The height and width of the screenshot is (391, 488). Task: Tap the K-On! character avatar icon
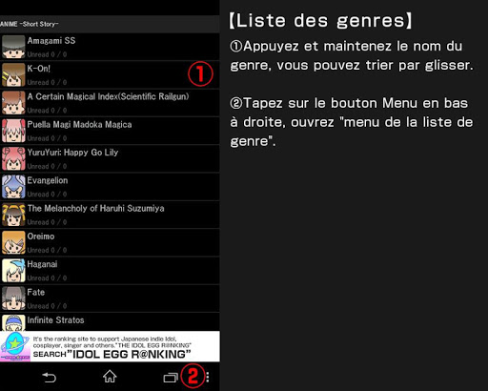click(13, 74)
